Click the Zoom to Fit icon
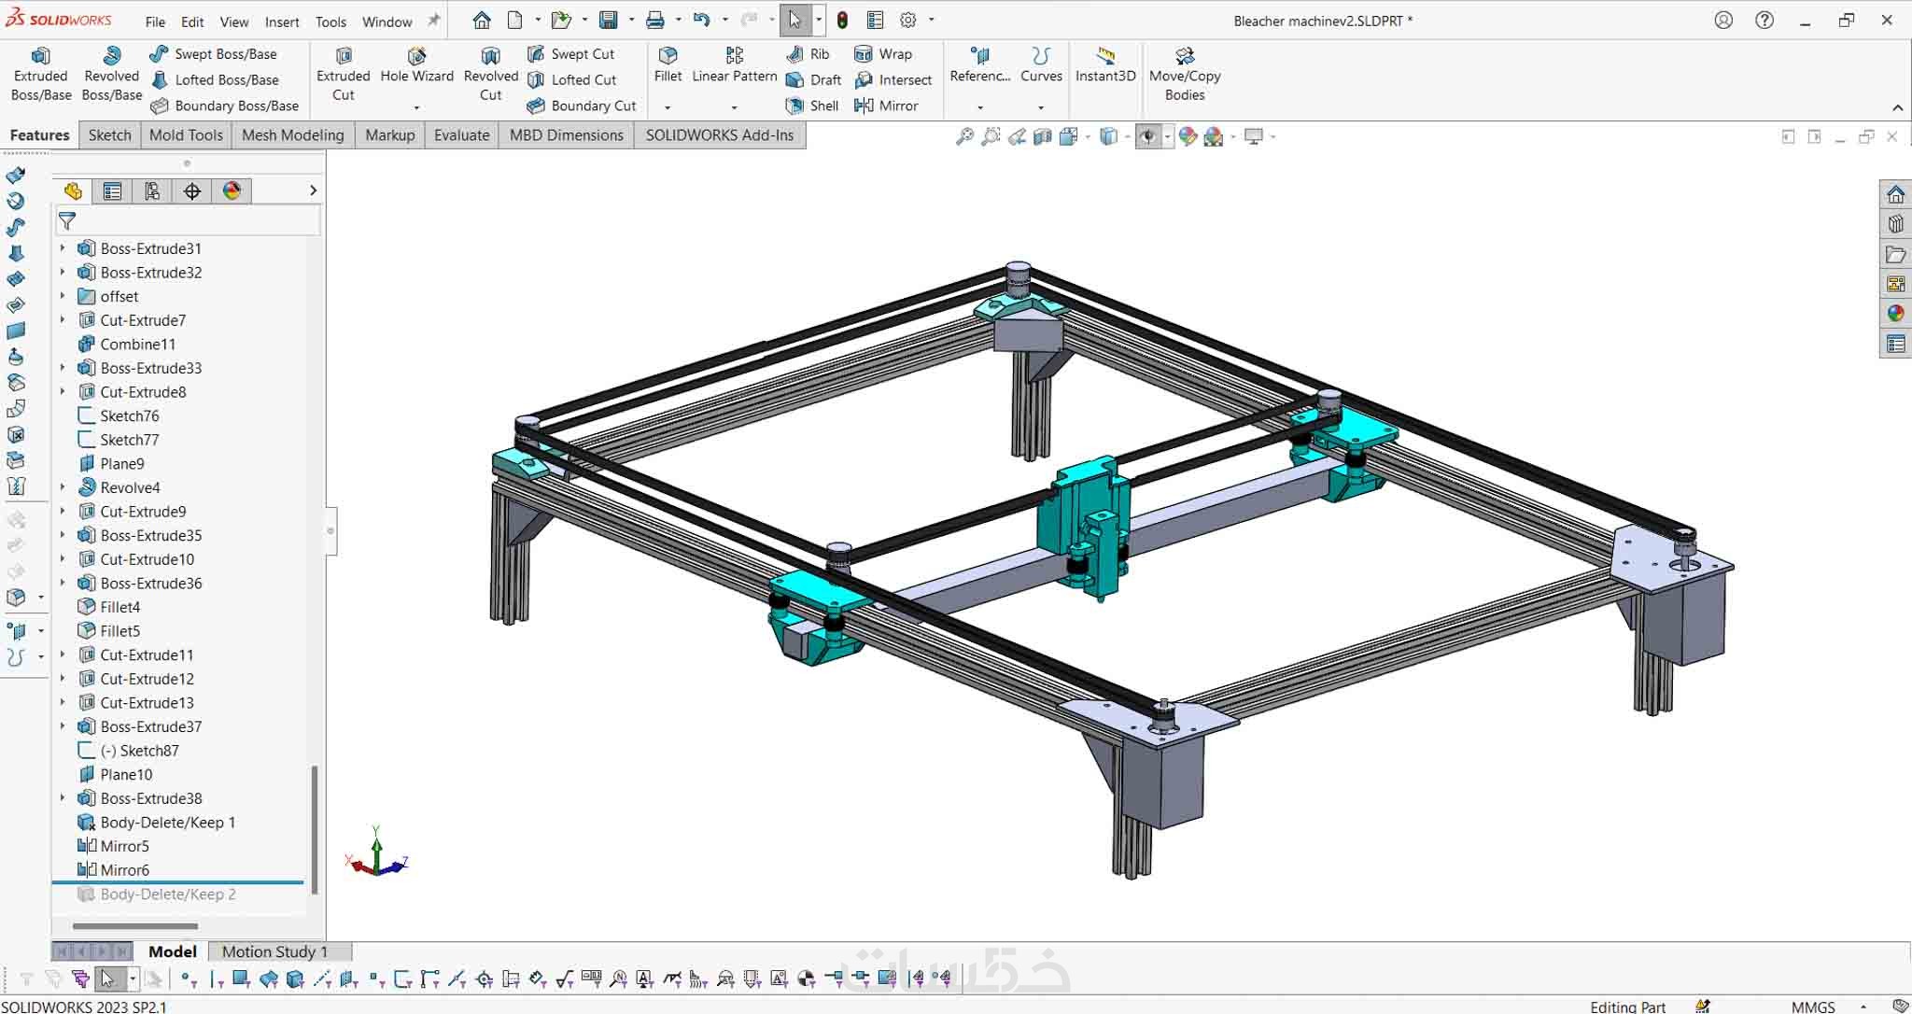This screenshot has height=1014, width=1912. click(964, 136)
